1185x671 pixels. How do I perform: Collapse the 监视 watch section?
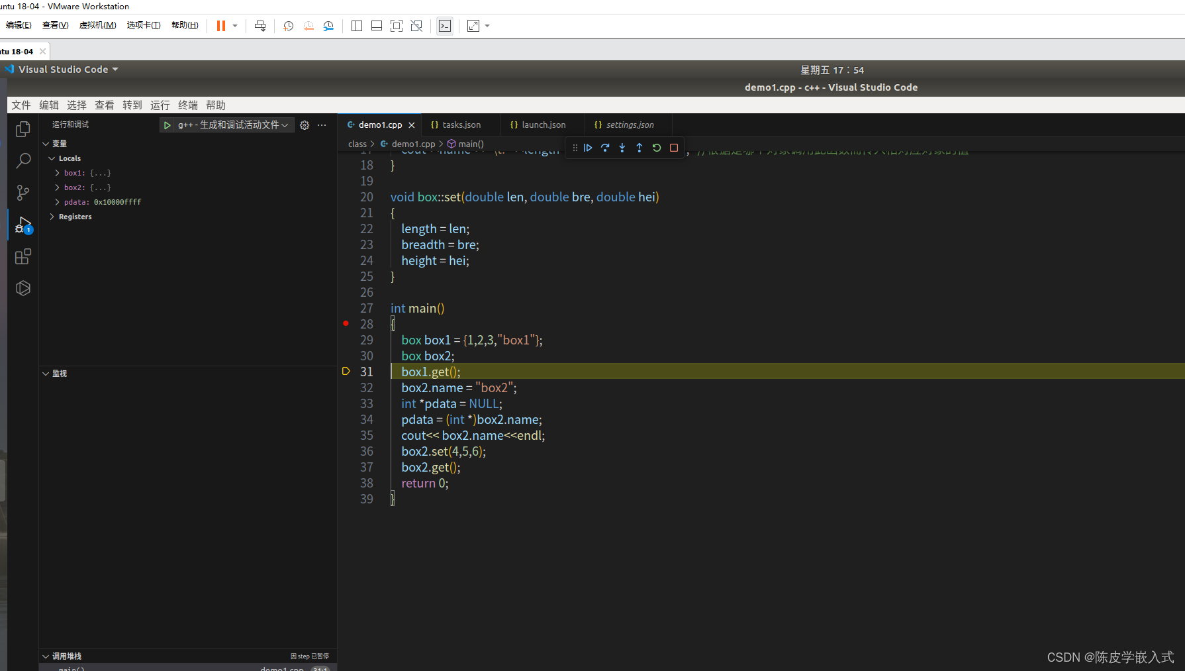46,374
